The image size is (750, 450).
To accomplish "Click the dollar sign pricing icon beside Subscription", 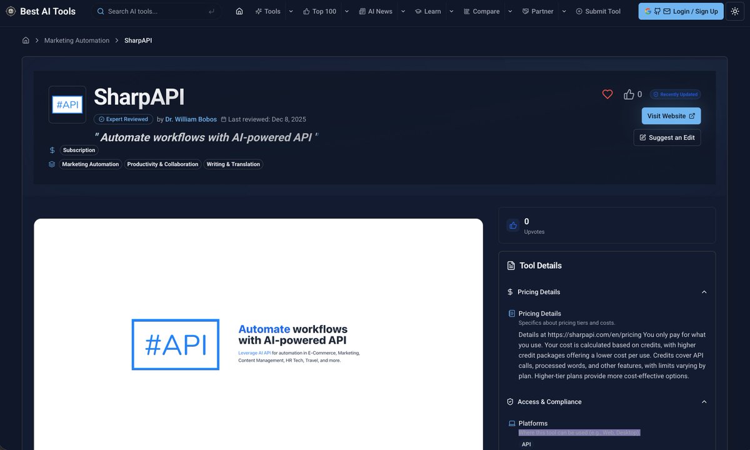I will pyautogui.click(x=52, y=150).
